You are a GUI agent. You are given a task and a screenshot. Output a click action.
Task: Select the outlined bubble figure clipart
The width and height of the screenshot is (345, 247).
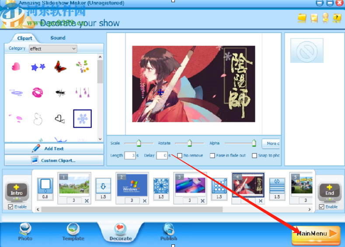(38, 119)
